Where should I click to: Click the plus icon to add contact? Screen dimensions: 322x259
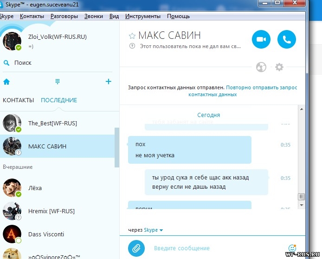point(109,82)
